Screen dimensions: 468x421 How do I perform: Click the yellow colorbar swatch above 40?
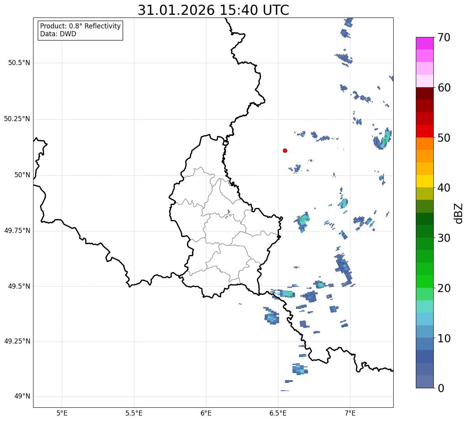point(424,181)
